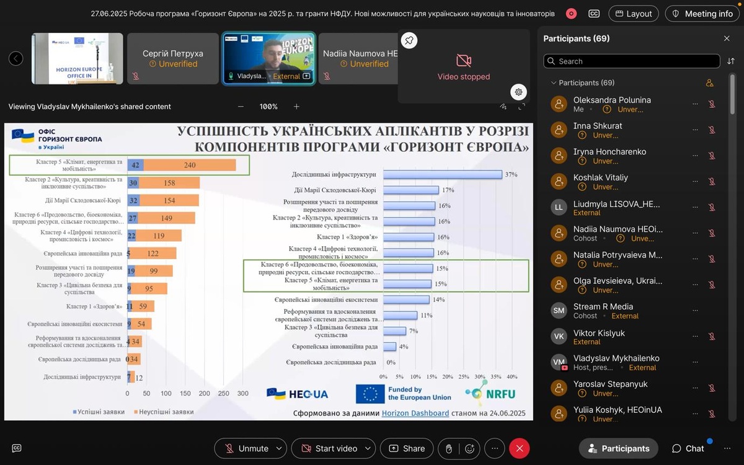Click VK avatar for Viktor Kislyuk
The image size is (744, 465).
coord(559,337)
